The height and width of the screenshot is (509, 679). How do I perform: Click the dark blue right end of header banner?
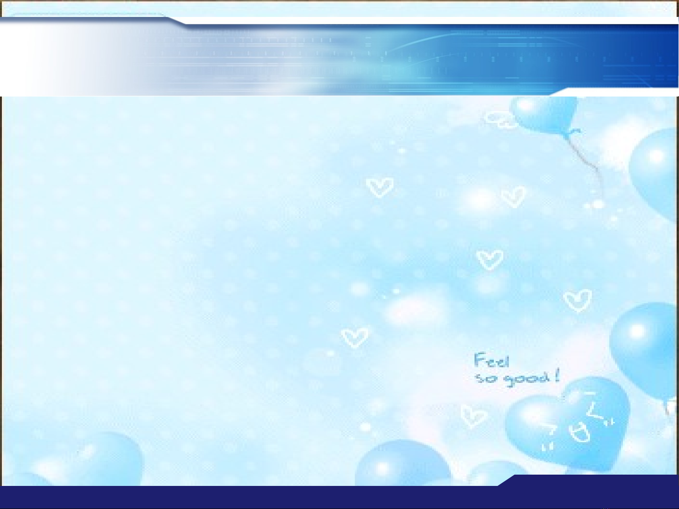tap(650, 57)
